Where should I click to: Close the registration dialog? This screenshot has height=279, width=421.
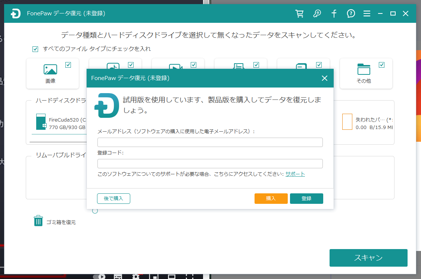[325, 78]
